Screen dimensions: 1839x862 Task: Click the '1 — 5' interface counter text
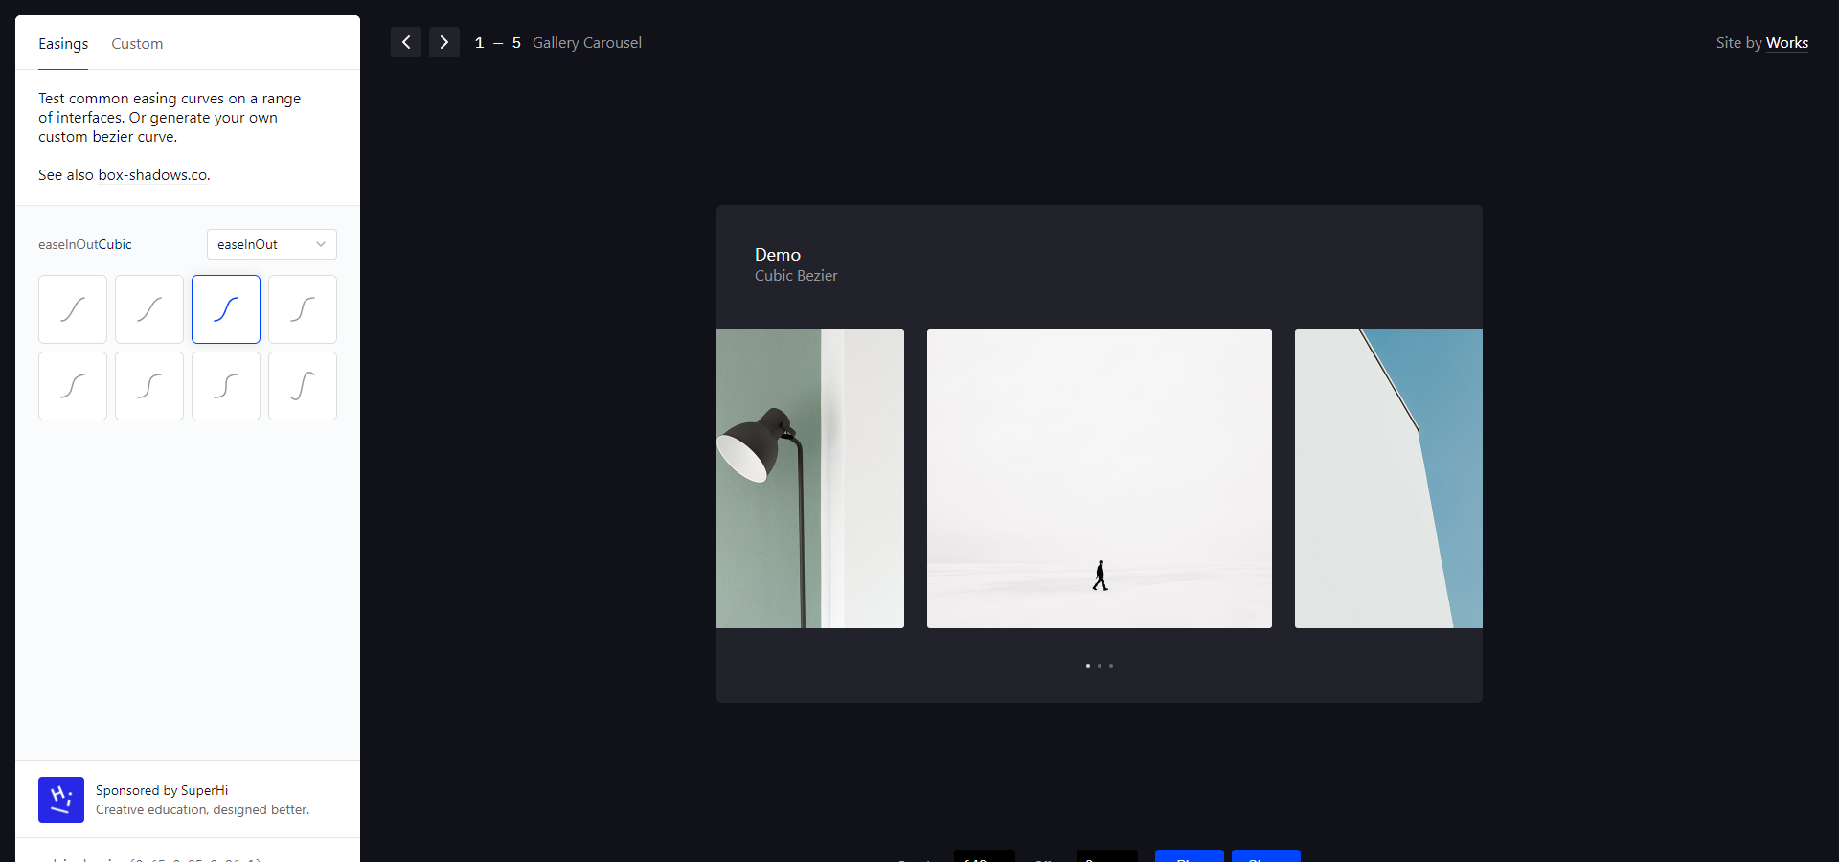[498, 43]
